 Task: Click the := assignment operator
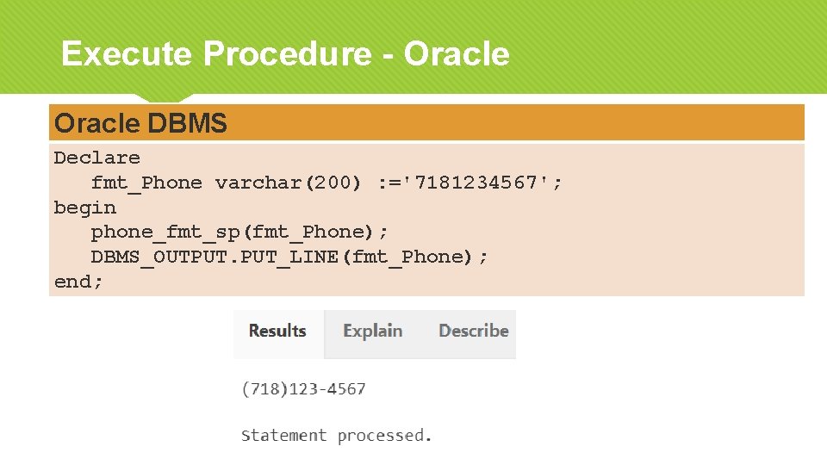(389, 183)
